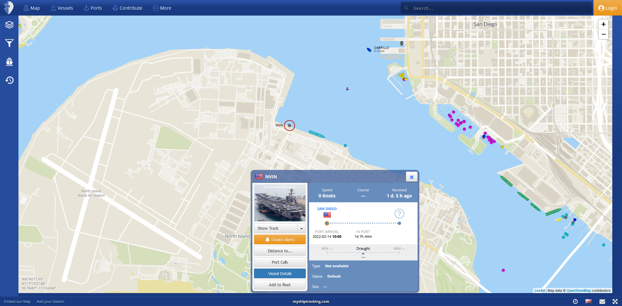Click the Login button

tap(607, 8)
